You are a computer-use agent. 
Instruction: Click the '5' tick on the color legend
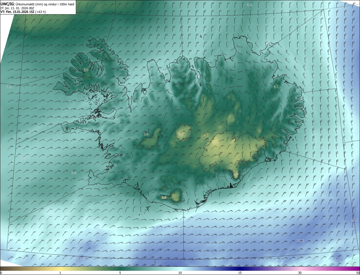point(120,273)
